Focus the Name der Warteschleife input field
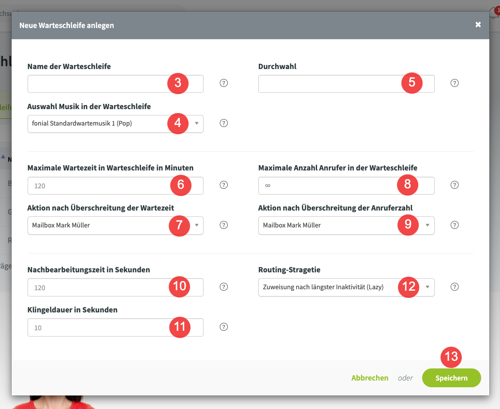Screen dimensions: 500x409 pos(116,84)
